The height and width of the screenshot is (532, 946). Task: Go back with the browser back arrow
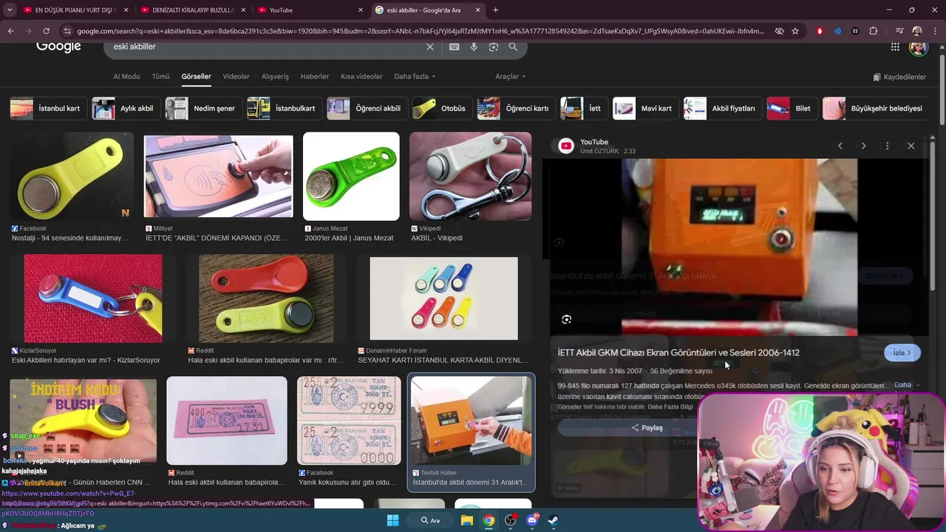point(10,31)
